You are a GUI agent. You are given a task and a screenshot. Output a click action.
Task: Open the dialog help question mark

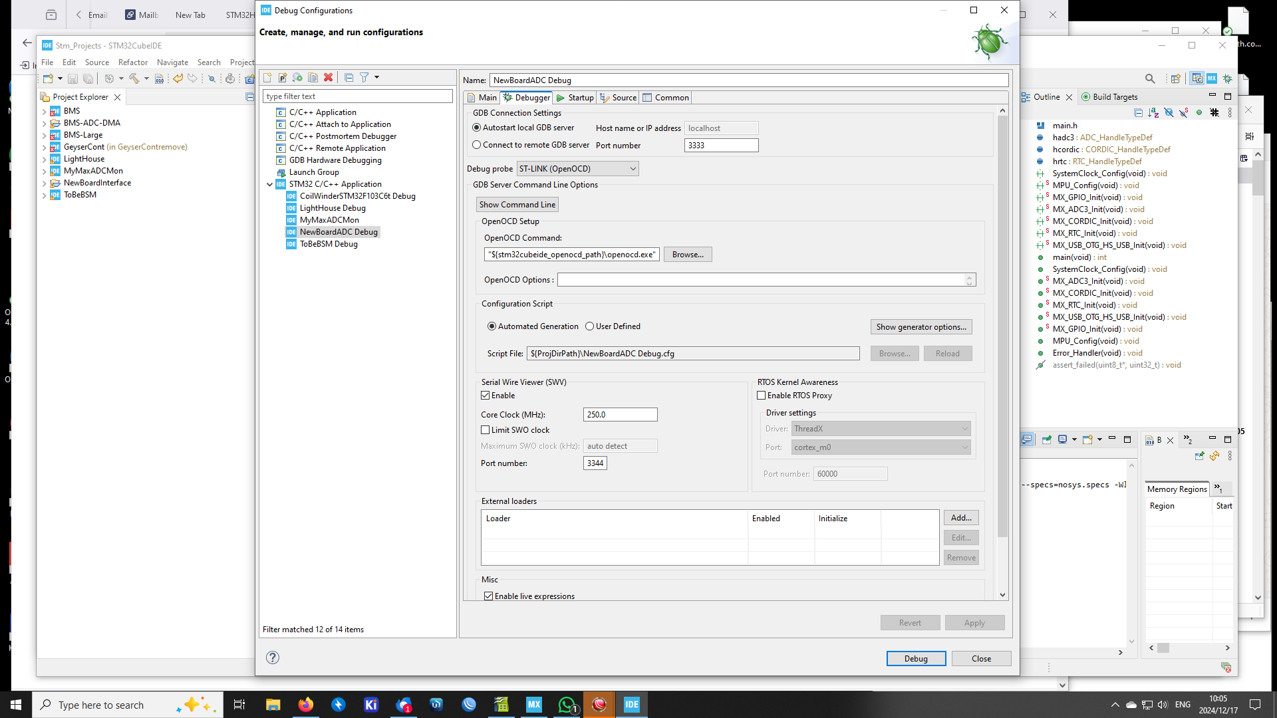tap(272, 658)
